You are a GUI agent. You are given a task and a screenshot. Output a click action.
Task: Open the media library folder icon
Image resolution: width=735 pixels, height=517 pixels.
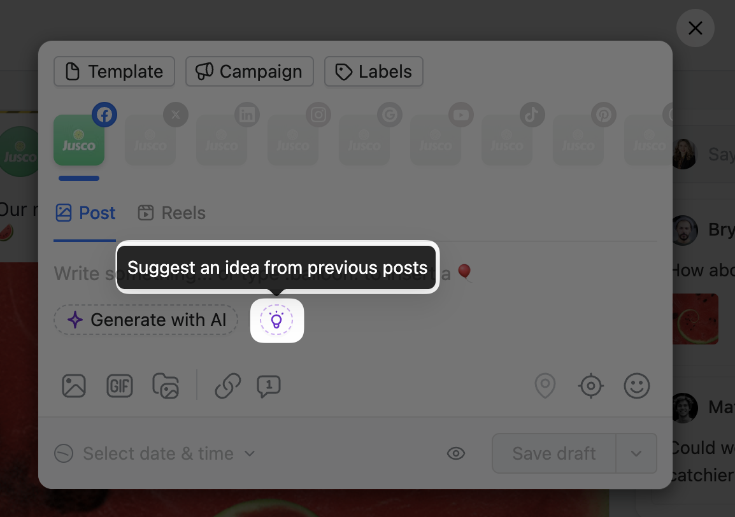pyautogui.click(x=166, y=386)
